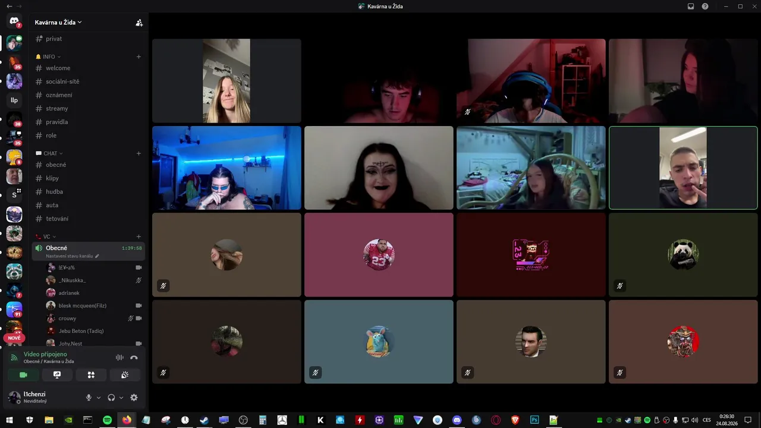
Task: Edit channel status Nastavení stavu kanálu
Action: 73,256
